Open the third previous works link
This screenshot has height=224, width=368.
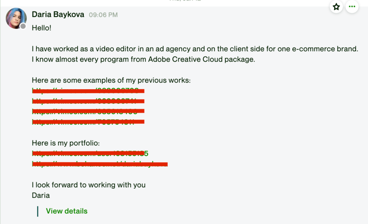click(x=88, y=111)
